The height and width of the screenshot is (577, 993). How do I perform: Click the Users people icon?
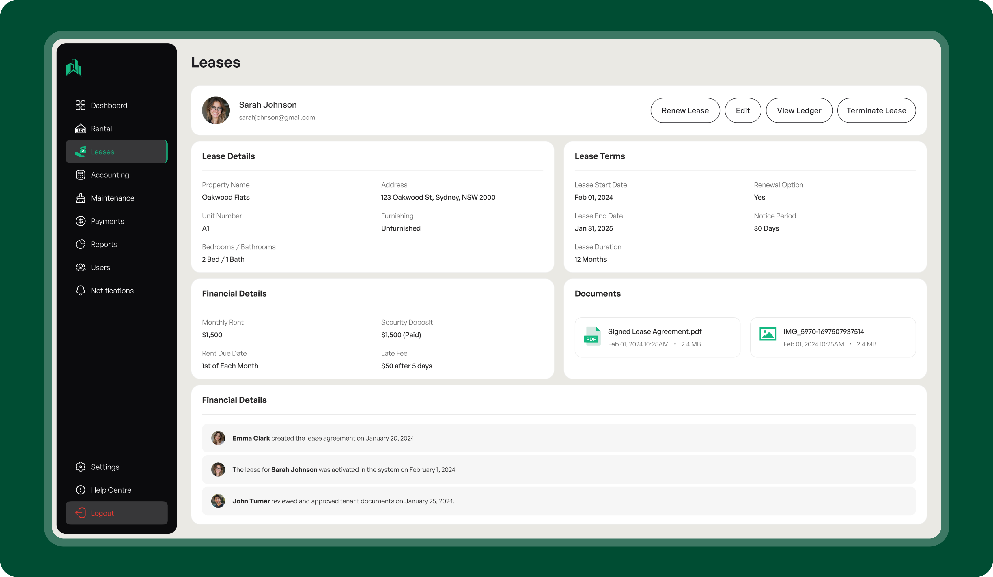click(x=80, y=267)
